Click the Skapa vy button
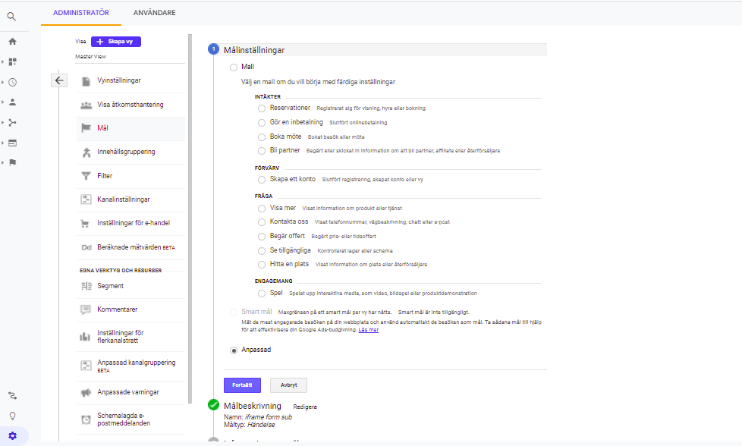Image resolution: width=742 pixels, height=446 pixels. 116,42
